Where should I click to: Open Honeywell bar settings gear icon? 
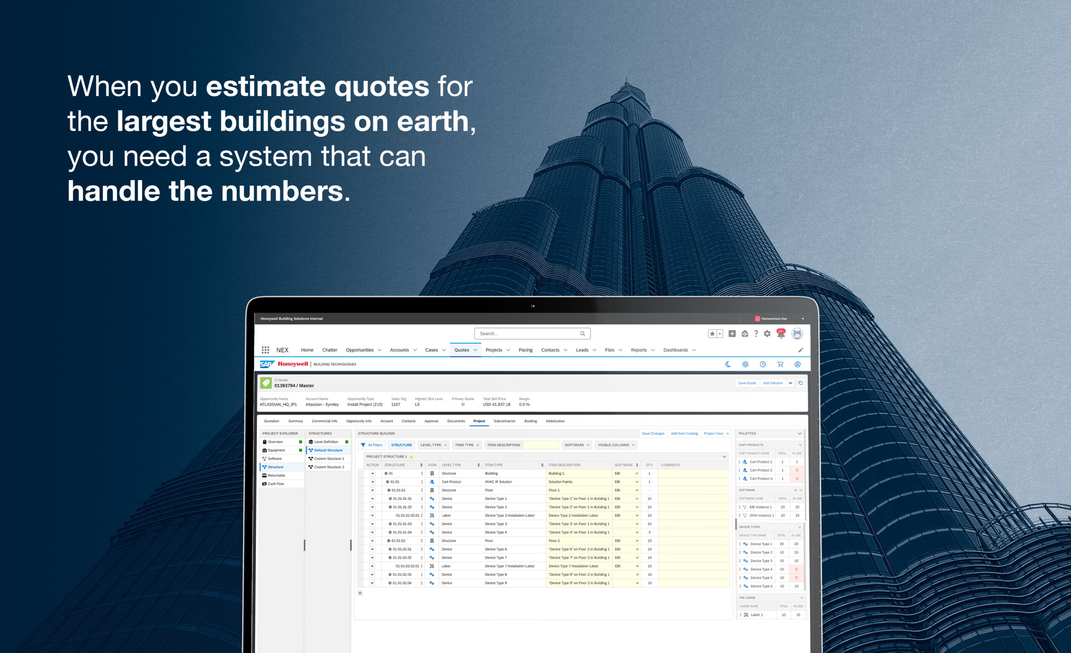[x=745, y=364]
